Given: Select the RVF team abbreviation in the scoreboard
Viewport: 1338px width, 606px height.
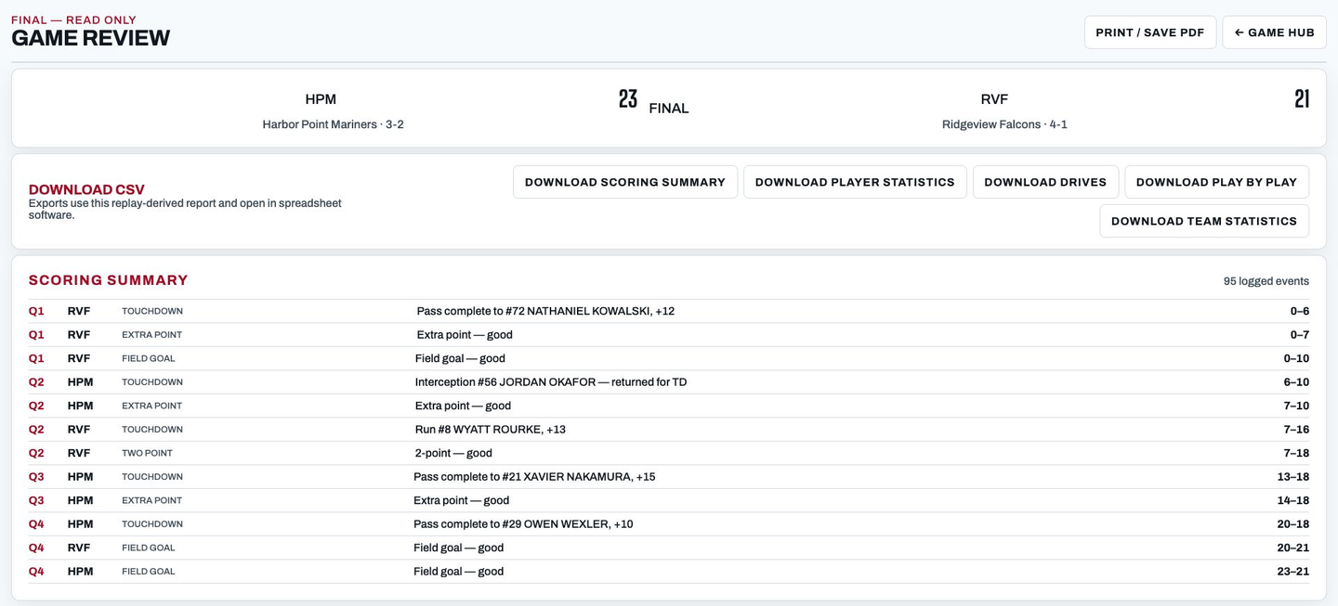Looking at the screenshot, I should point(994,99).
